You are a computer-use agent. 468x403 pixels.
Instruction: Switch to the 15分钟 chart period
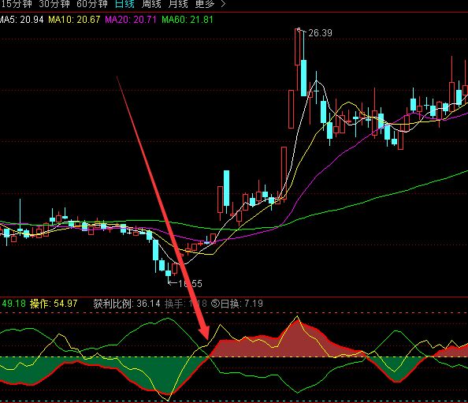[17, 4]
